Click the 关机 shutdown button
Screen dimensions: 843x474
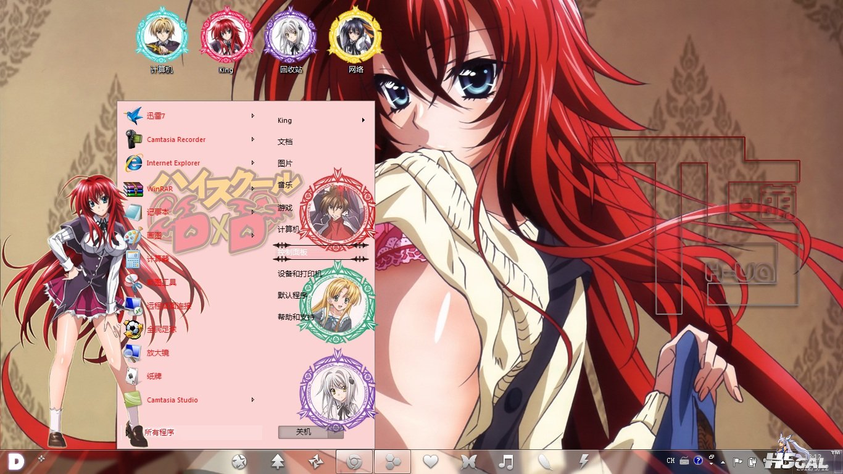(x=304, y=432)
